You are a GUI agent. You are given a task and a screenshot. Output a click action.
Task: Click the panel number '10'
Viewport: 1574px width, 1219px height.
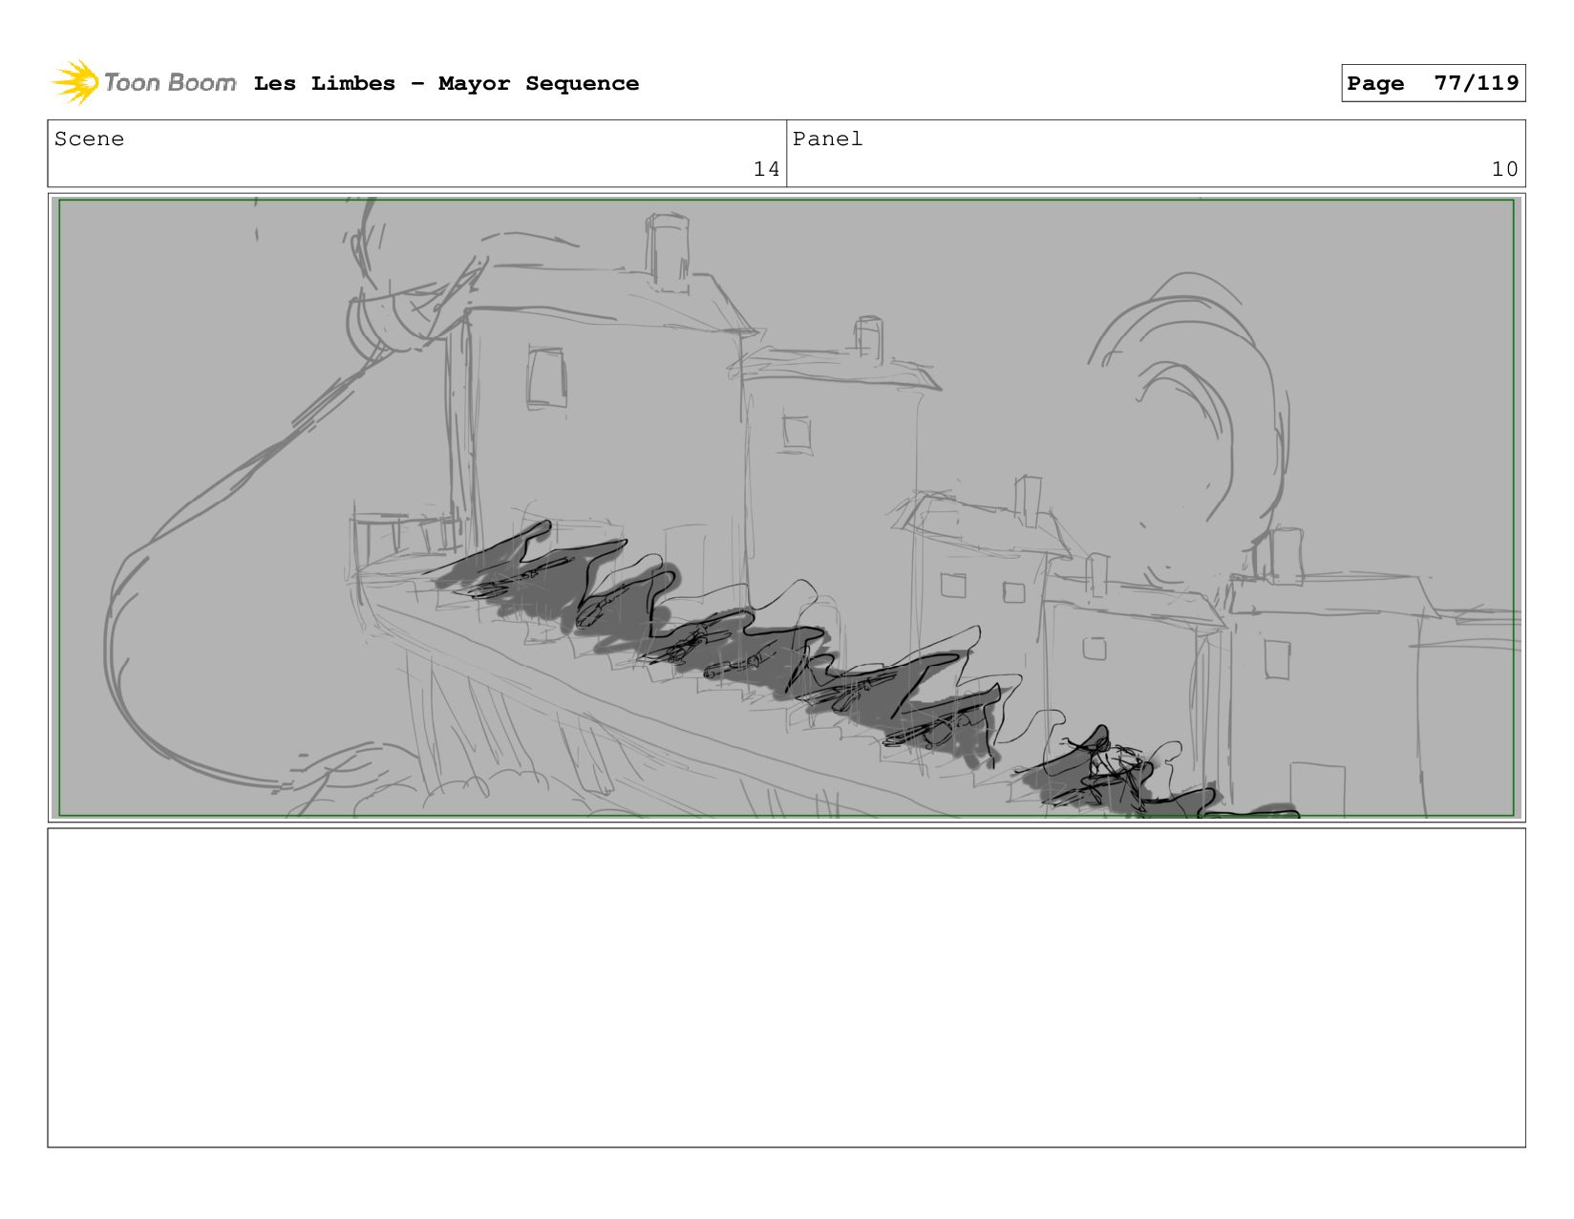point(1504,169)
